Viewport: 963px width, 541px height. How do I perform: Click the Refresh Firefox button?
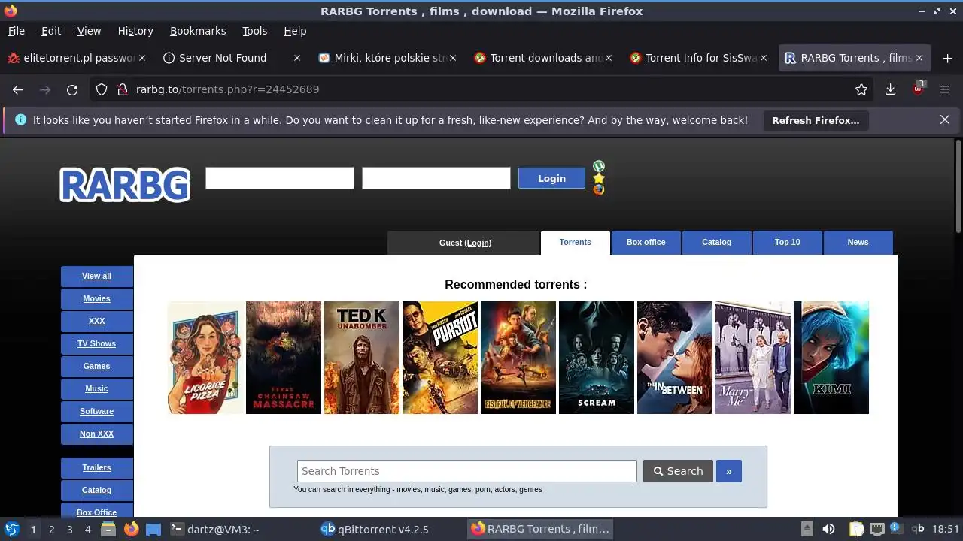(816, 120)
